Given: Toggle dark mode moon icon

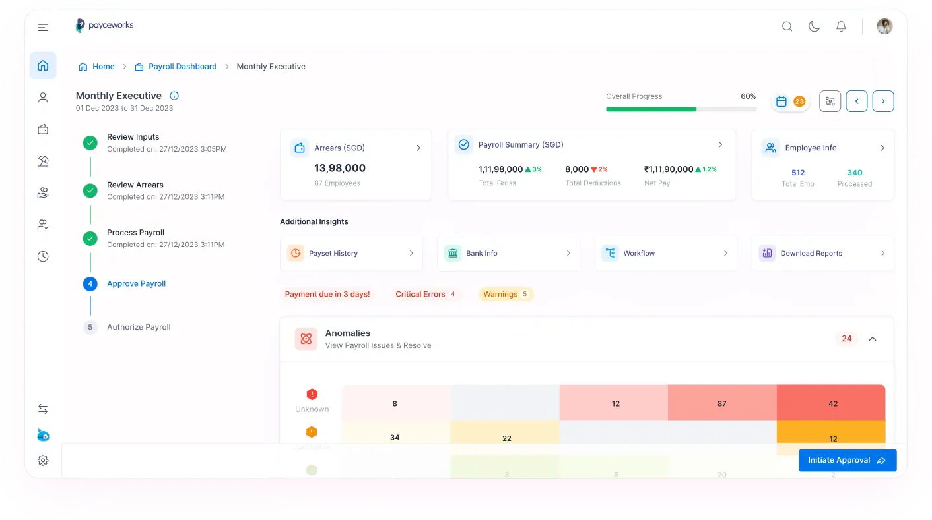Looking at the screenshot, I should [814, 26].
